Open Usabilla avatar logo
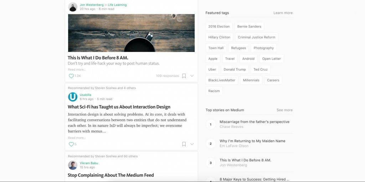This screenshot has height=182, width=365. point(73,97)
